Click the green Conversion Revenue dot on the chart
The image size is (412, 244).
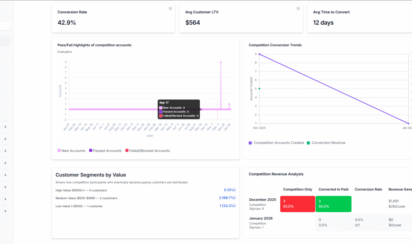coord(260,89)
